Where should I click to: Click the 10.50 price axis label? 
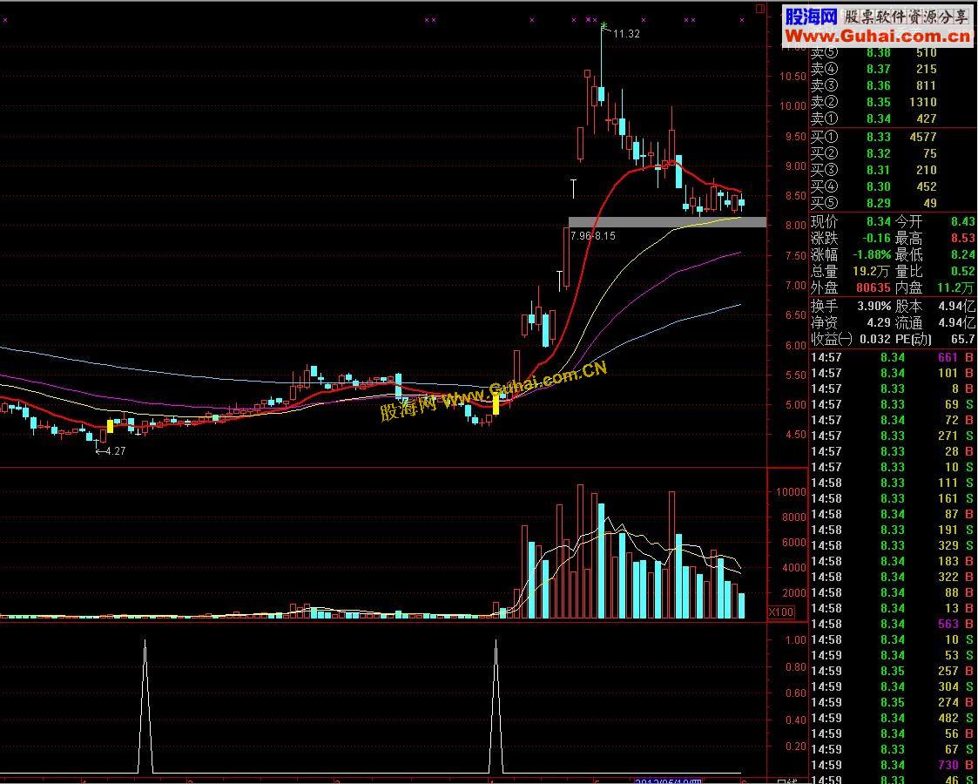point(793,76)
